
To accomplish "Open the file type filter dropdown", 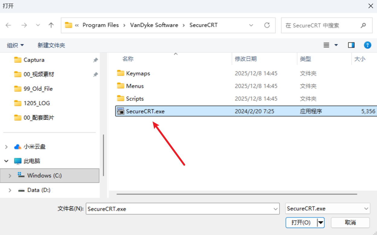I will [327, 208].
